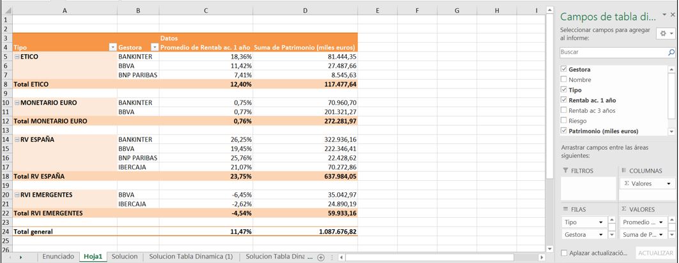Select row 24 header

[6, 231]
